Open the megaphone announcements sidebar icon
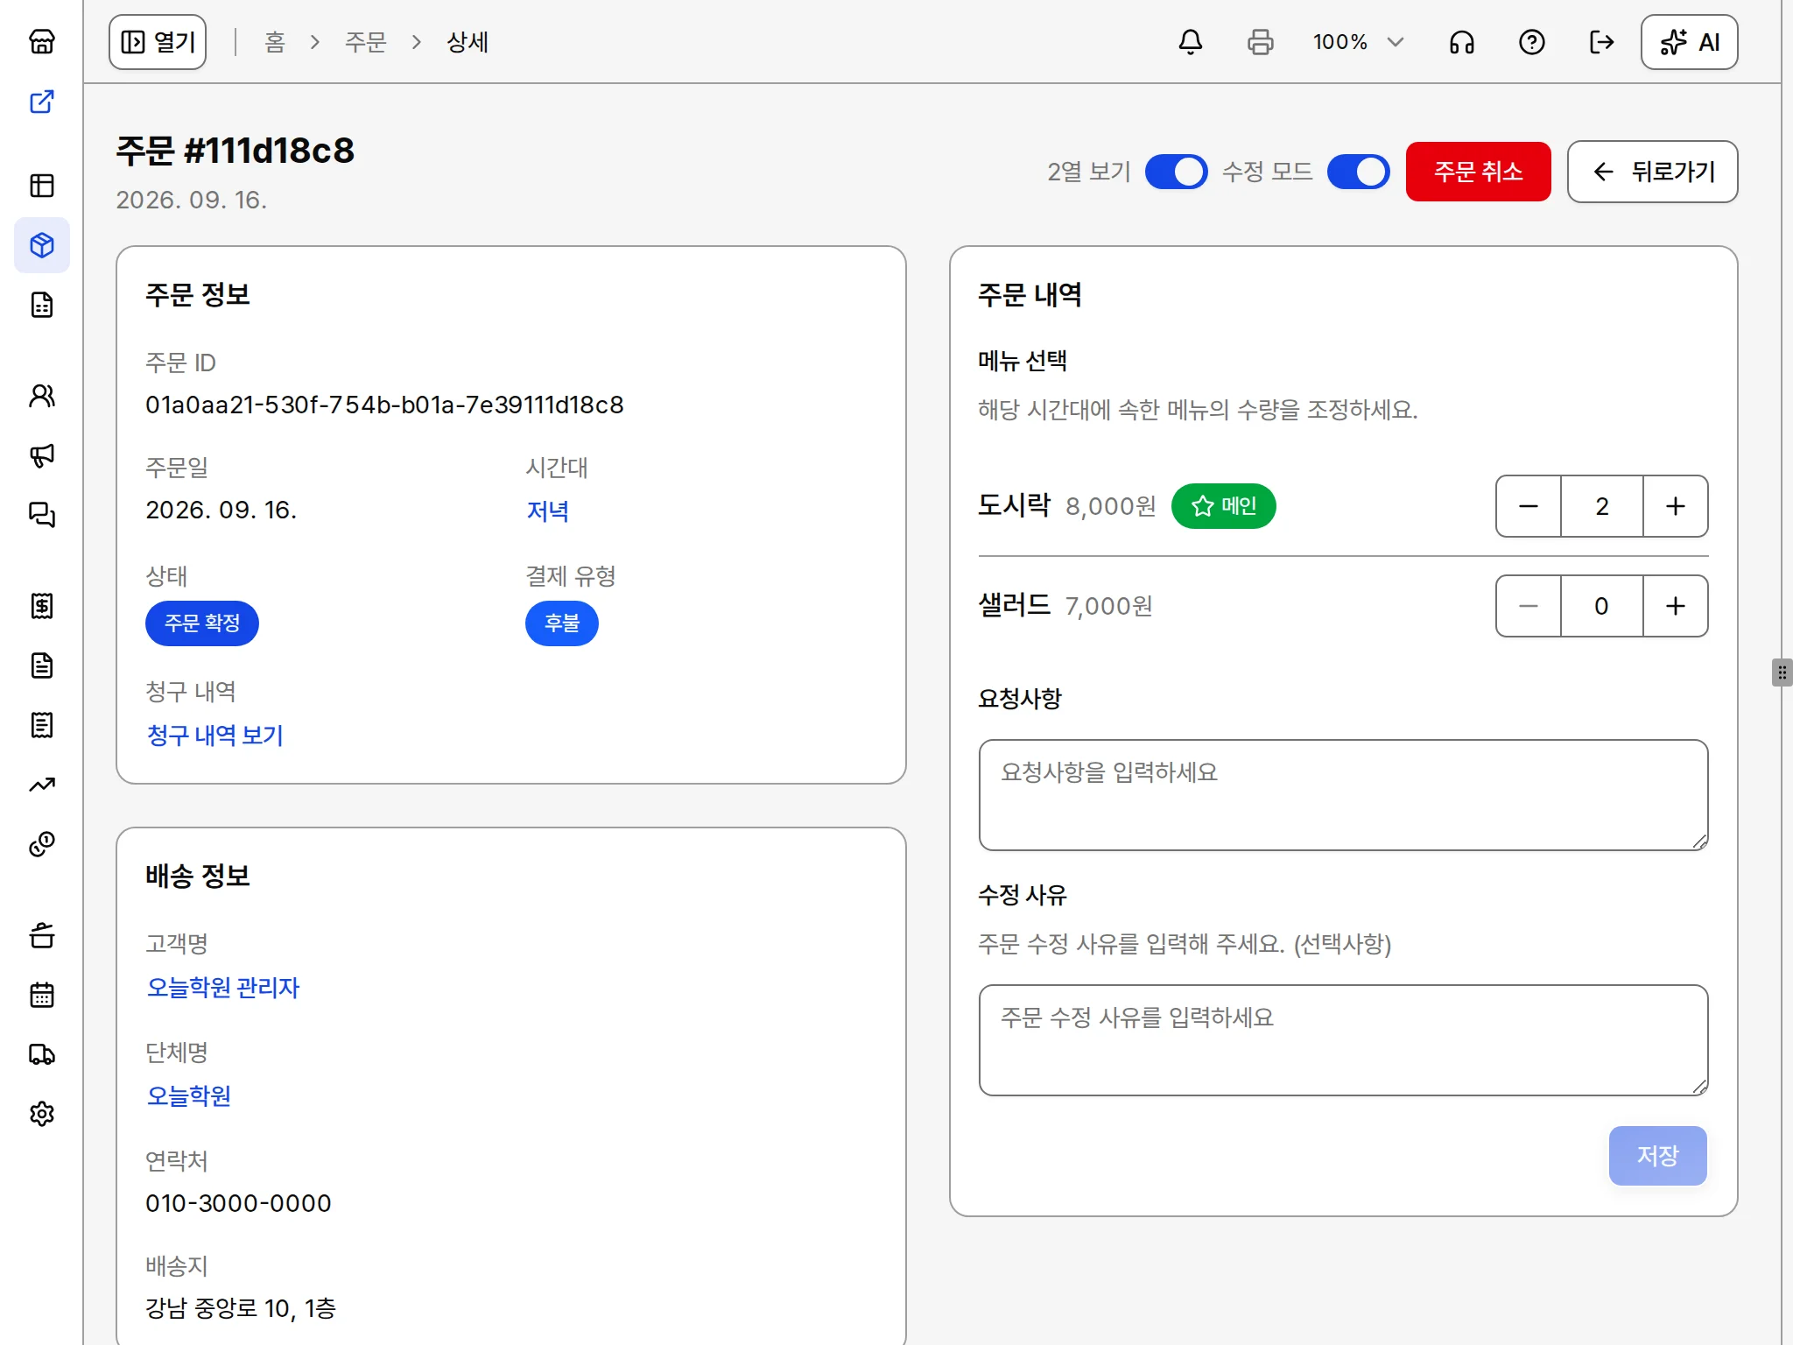1793x1345 pixels. point(42,455)
